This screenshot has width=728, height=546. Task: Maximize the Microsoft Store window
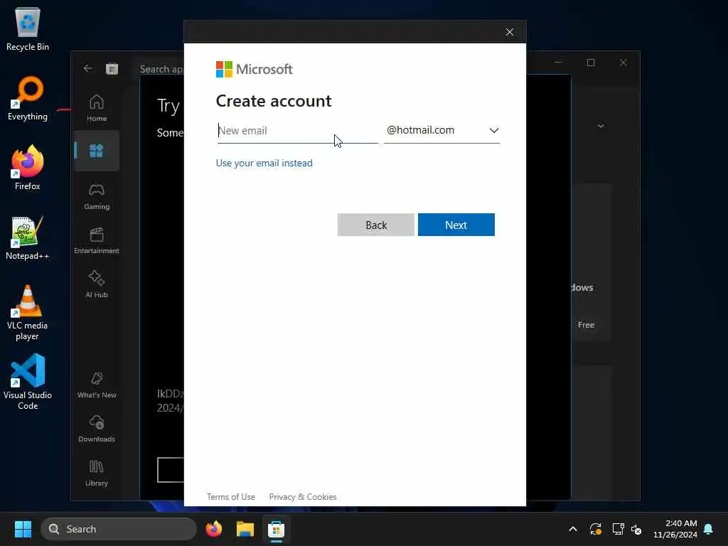point(591,63)
